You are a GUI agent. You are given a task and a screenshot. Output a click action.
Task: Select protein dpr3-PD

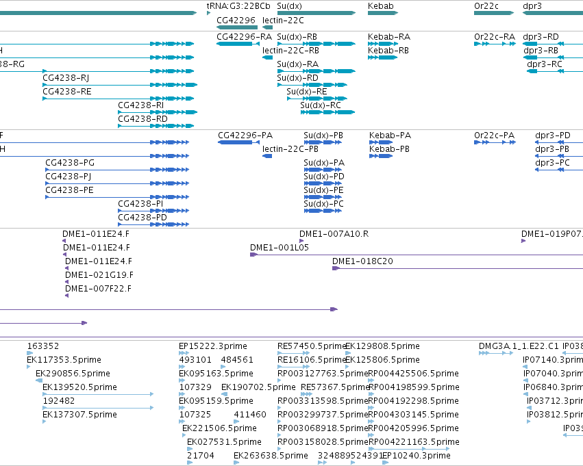pos(559,142)
